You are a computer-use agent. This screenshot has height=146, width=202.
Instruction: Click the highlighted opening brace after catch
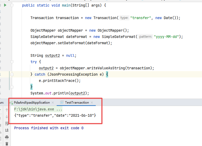pos(107,74)
